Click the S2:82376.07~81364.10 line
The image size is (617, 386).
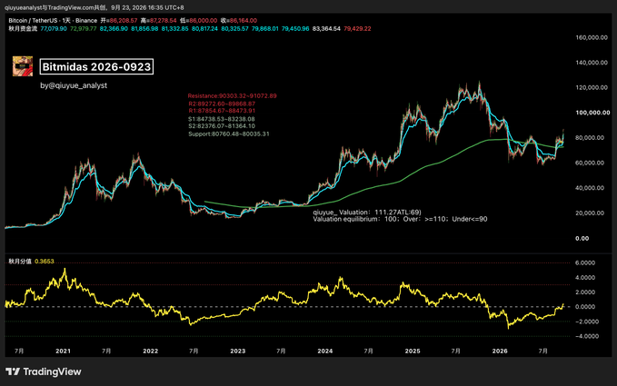222,126
